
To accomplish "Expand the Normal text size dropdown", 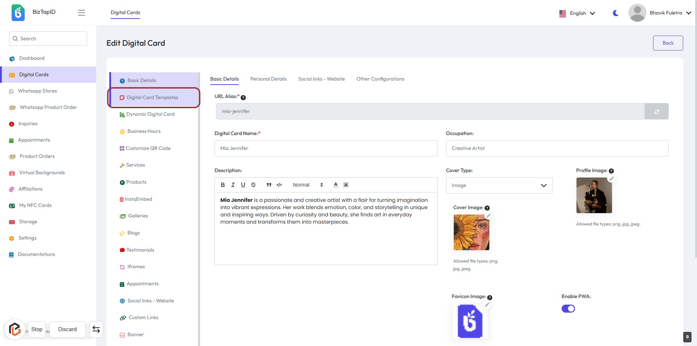I will point(307,185).
